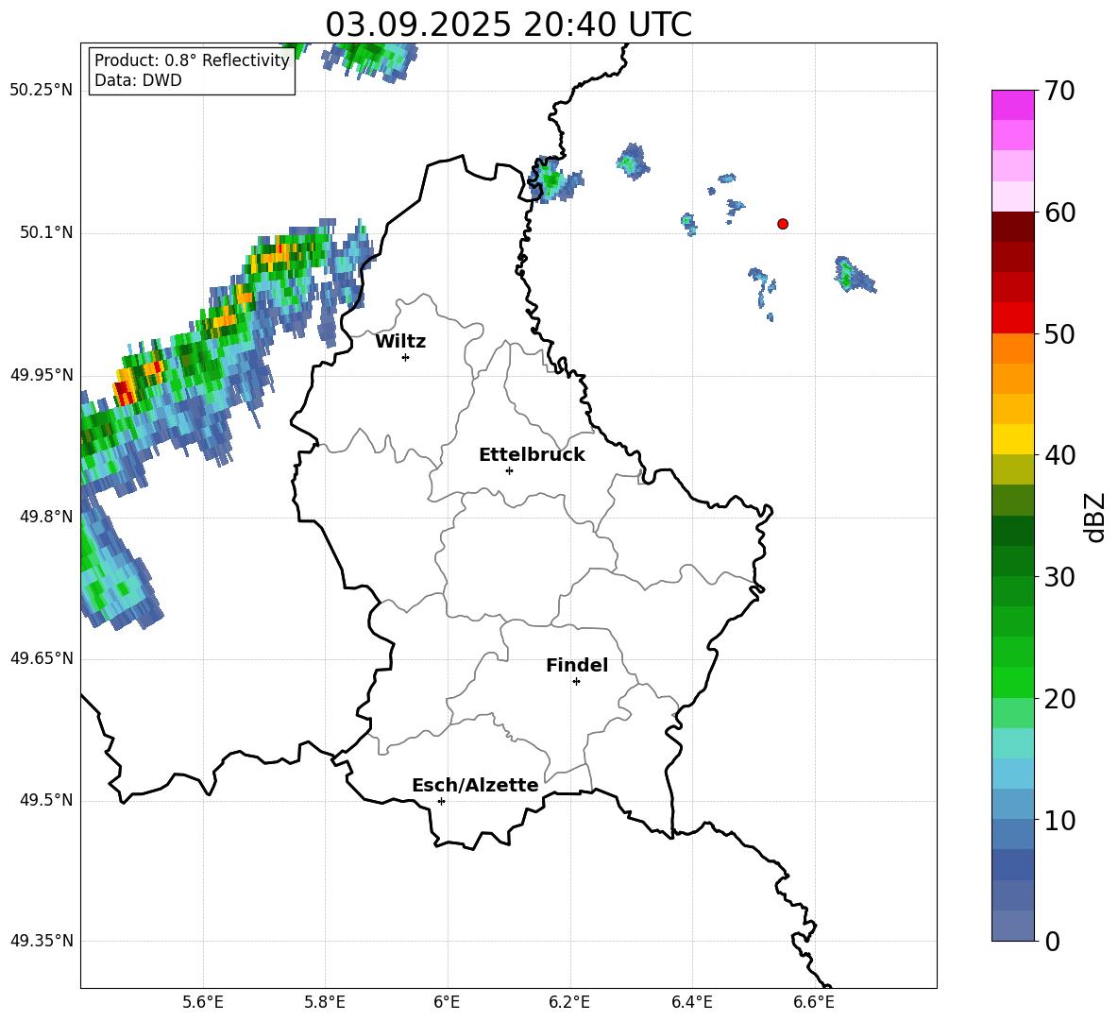
Task: Click the 0 label on colorbar
Action: click(1052, 941)
